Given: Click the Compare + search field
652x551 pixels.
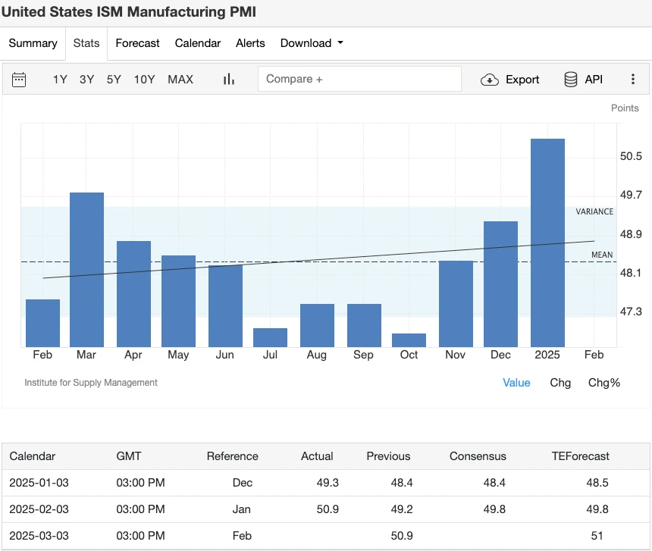Looking at the screenshot, I should coord(359,80).
